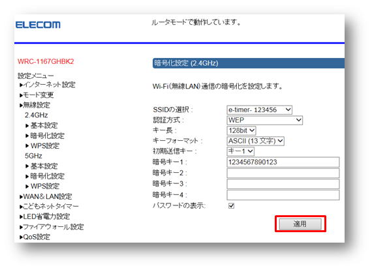The image size is (372, 270).
Task: Open QoS設定 menu
Action: [35, 237]
